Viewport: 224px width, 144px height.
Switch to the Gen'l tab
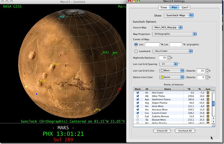(185, 8)
